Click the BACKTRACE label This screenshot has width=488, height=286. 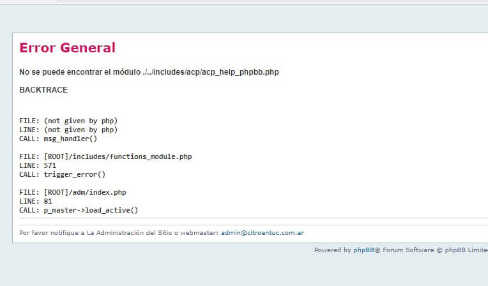click(43, 90)
